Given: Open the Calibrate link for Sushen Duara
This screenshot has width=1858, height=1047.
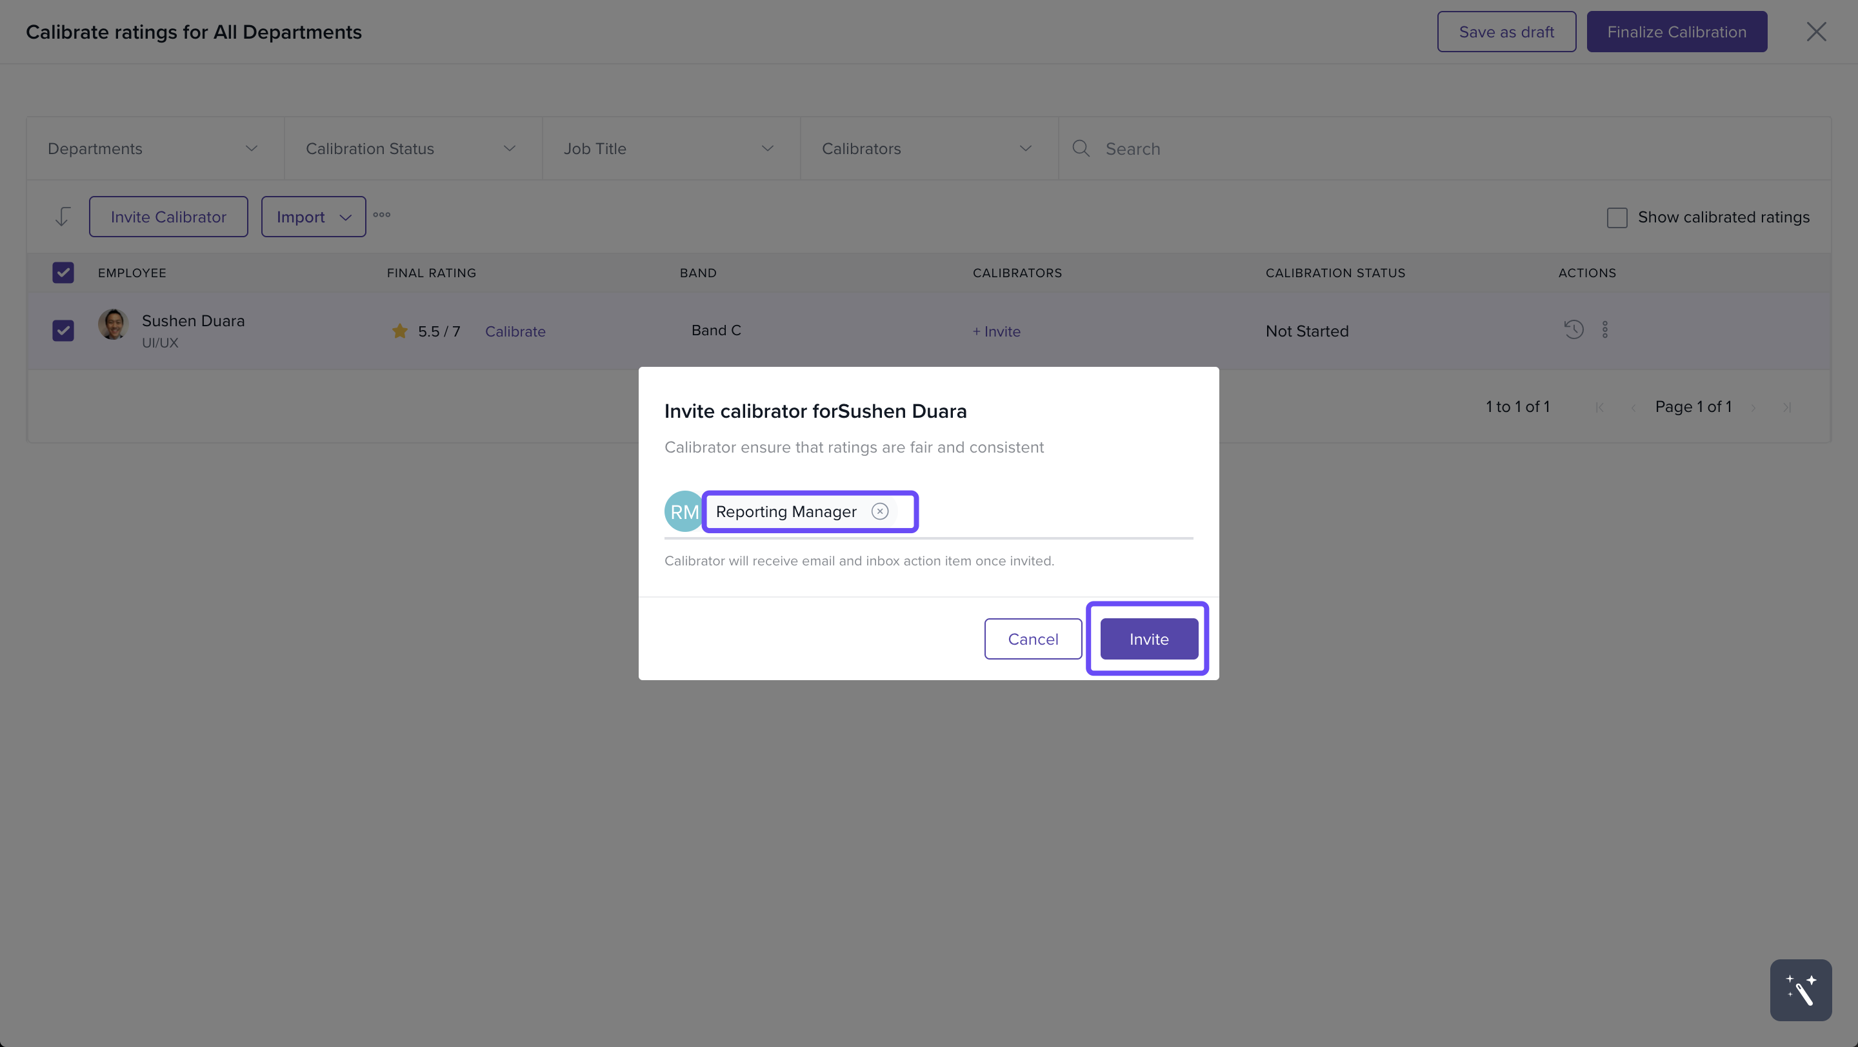Looking at the screenshot, I should coord(515,331).
